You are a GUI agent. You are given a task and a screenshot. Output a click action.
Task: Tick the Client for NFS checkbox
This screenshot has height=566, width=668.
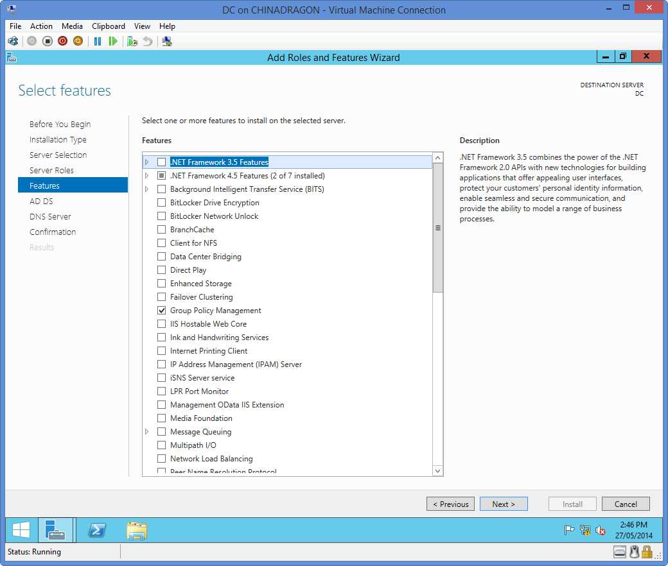[161, 243]
